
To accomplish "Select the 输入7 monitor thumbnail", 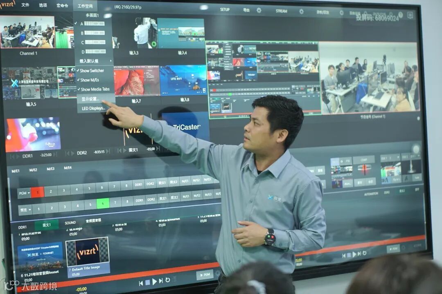I will pyautogui.click(x=137, y=82).
